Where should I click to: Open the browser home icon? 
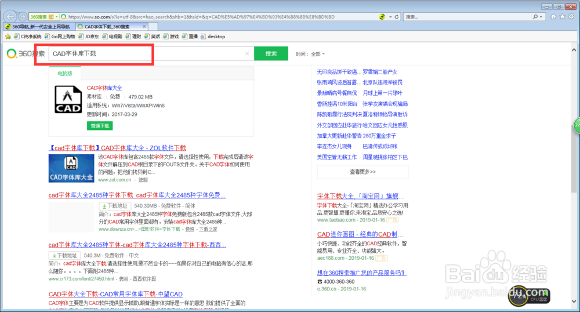click(553, 17)
